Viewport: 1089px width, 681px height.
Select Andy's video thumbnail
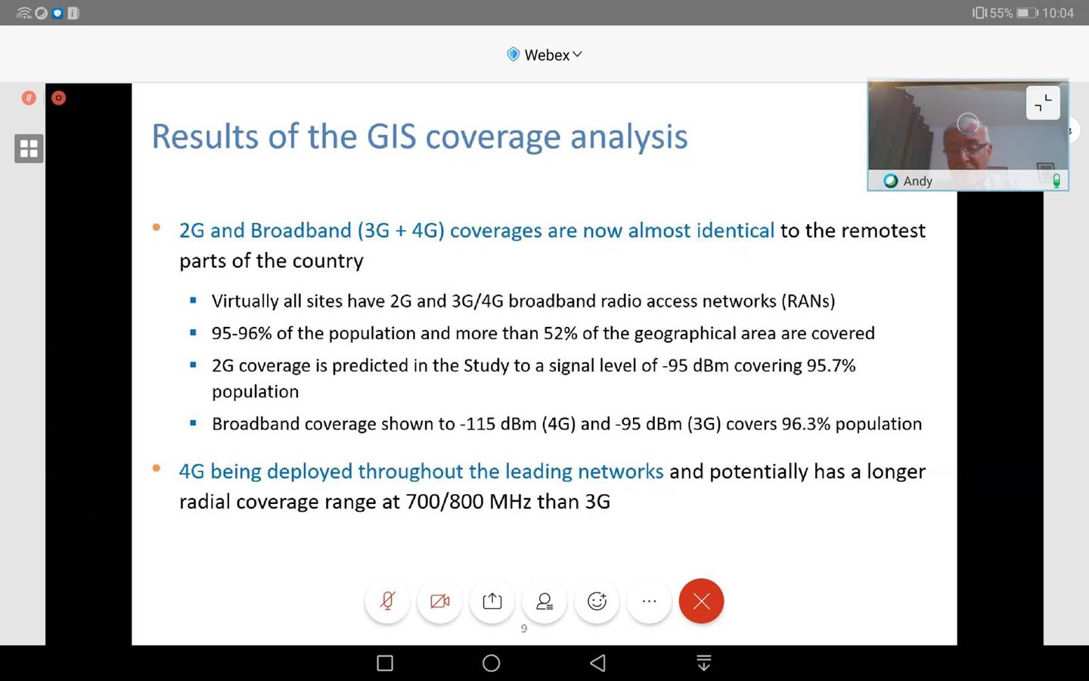[967, 135]
